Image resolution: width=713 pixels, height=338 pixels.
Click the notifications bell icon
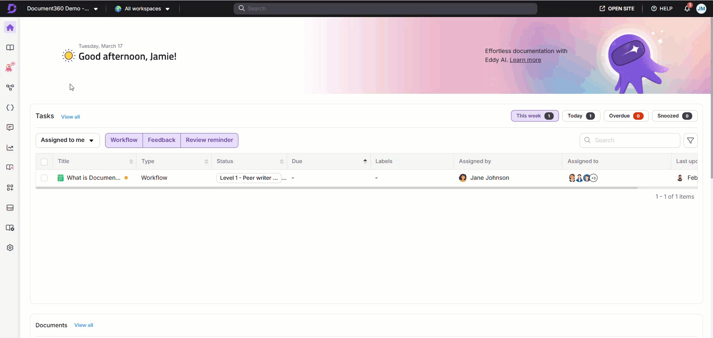pos(687,9)
